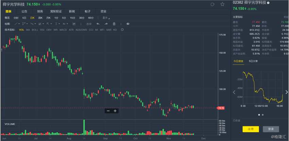Image resolution: width=289 pixels, height=141 pixels.
Task: Open indicator settings gear
Action: [x=122, y=29]
